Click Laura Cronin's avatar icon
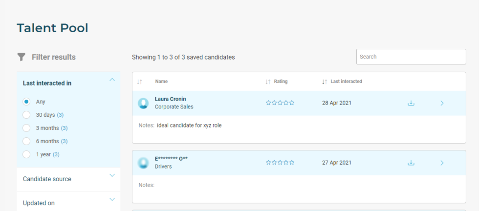479x211 pixels. 143,103
